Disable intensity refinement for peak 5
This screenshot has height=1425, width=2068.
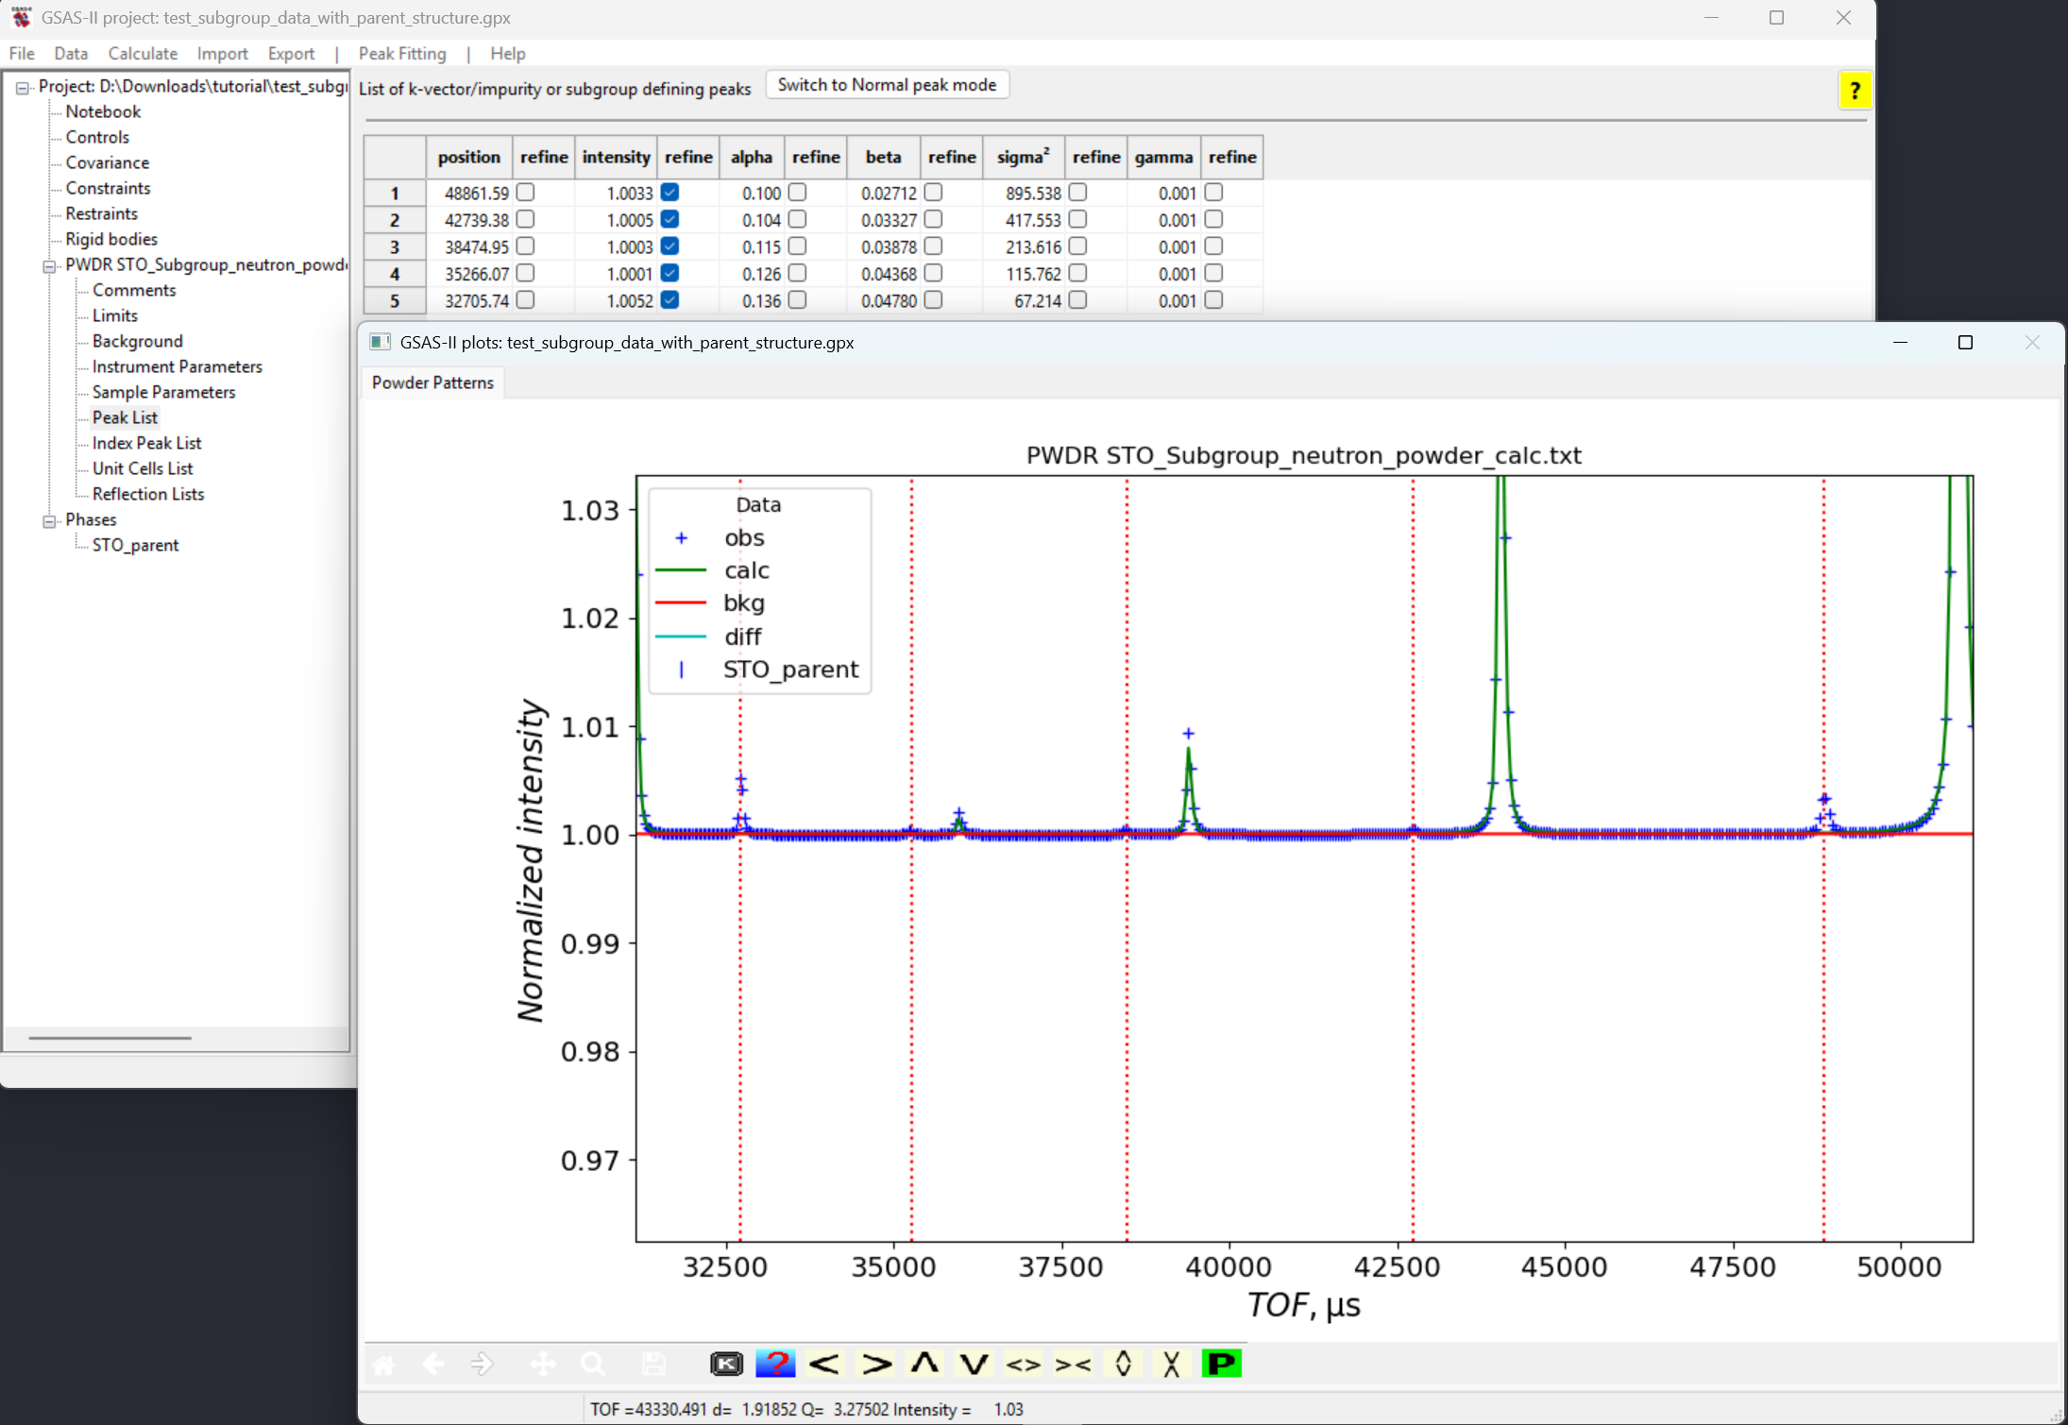[670, 300]
